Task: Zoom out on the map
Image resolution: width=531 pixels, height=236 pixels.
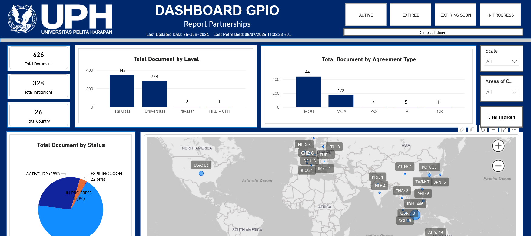Action: (498, 166)
